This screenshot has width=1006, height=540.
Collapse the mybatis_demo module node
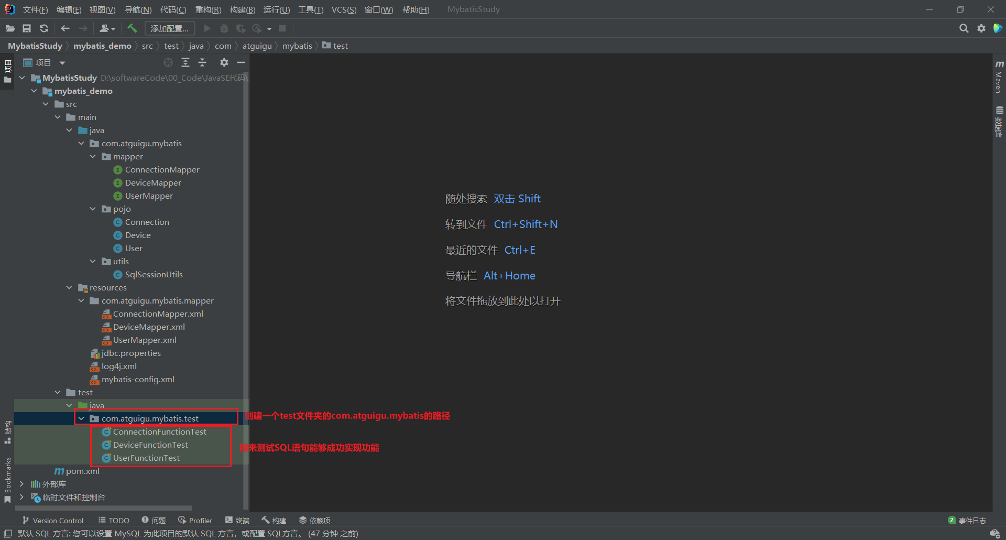[x=34, y=91]
